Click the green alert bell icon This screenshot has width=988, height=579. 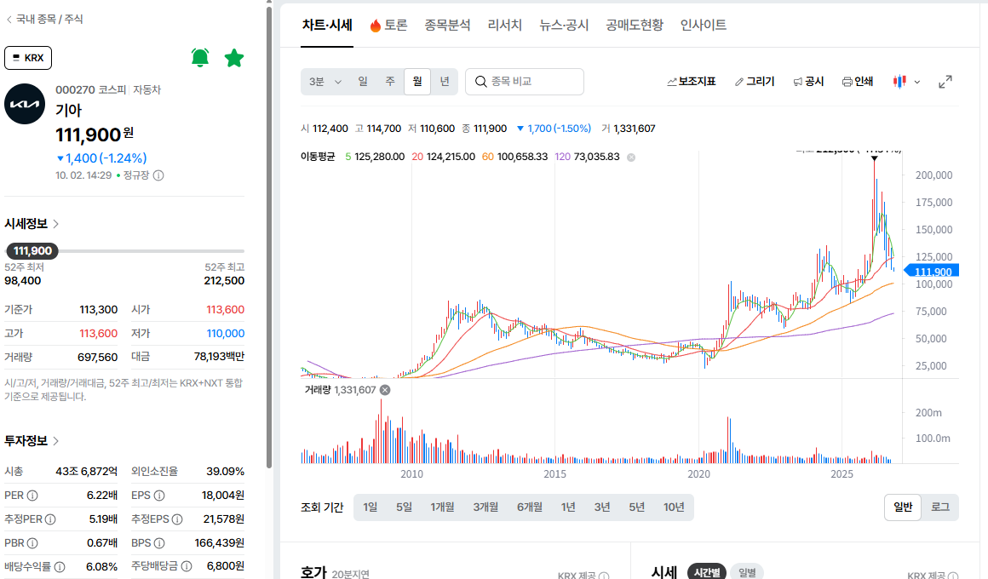point(200,58)
